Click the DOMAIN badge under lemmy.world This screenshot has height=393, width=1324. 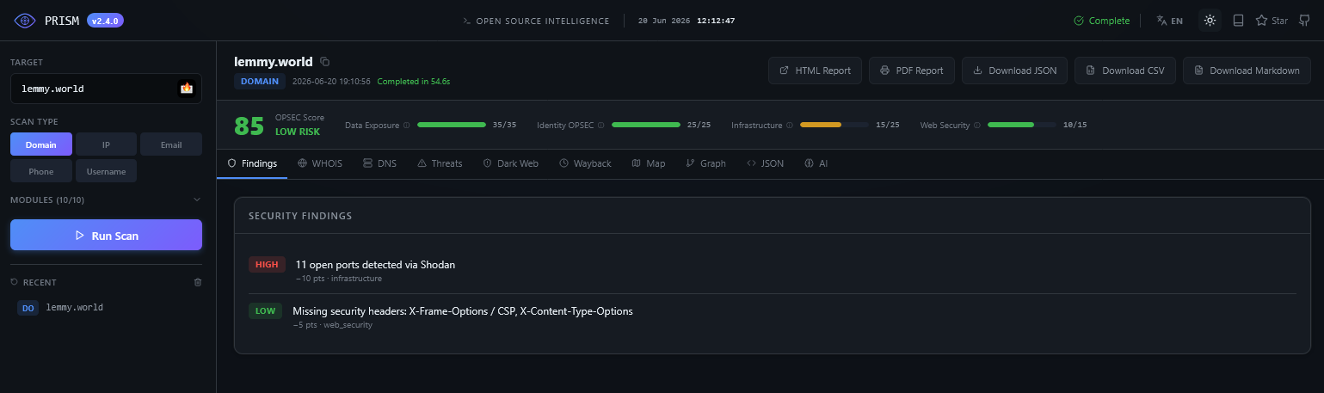pos(260,82)
